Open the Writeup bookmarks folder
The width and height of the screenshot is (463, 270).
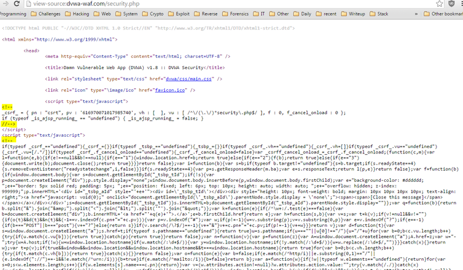[x=353, y=14]
